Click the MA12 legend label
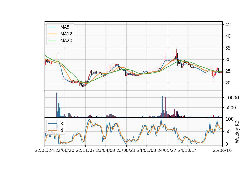Image resolution: width=247 pixels, height=177 pixels. point(66,34)
